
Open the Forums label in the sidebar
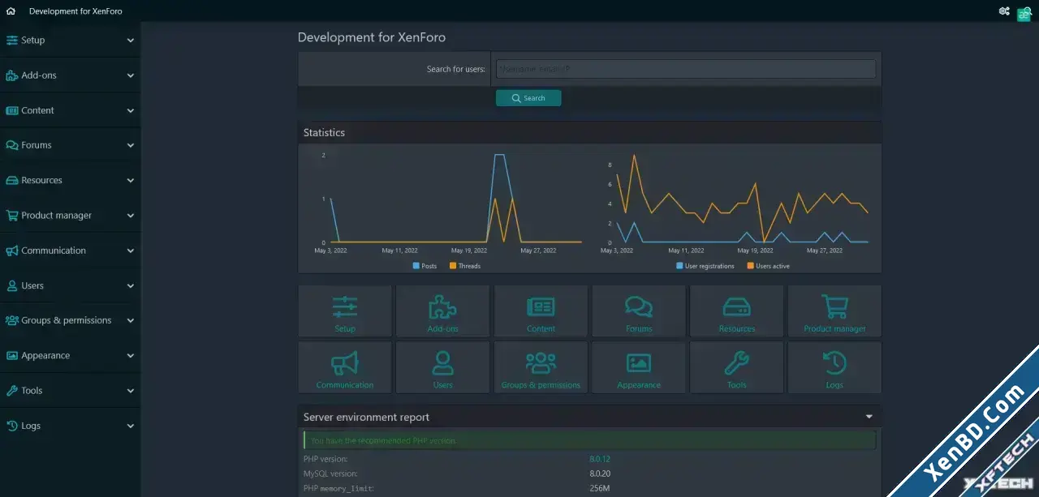coord(37,145)
